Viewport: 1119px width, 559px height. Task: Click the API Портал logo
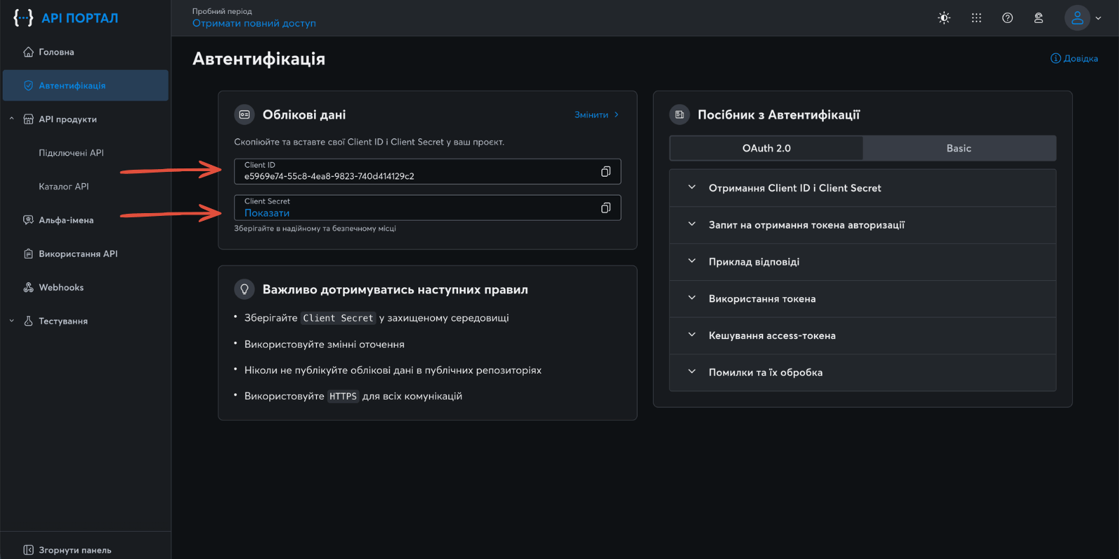66,17
